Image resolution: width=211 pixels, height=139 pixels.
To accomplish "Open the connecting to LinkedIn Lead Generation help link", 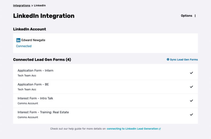I will point(132,129).
